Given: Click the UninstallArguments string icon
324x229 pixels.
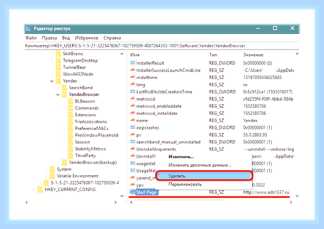Looking at the screenshot, I should pyautogui.click(x=132, y=149).
